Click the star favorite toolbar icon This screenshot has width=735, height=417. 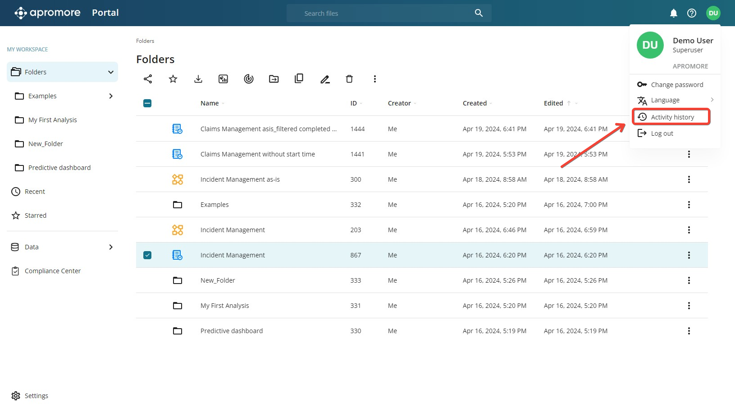click(x=173, y=79)
